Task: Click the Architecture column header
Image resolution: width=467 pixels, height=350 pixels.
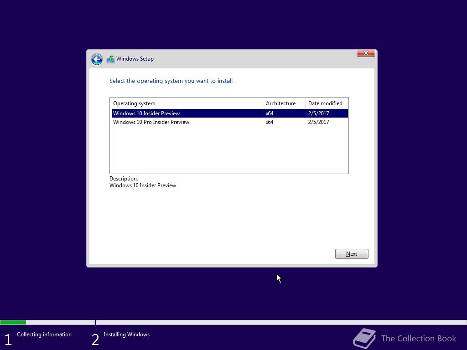Action: pos(284,103)
